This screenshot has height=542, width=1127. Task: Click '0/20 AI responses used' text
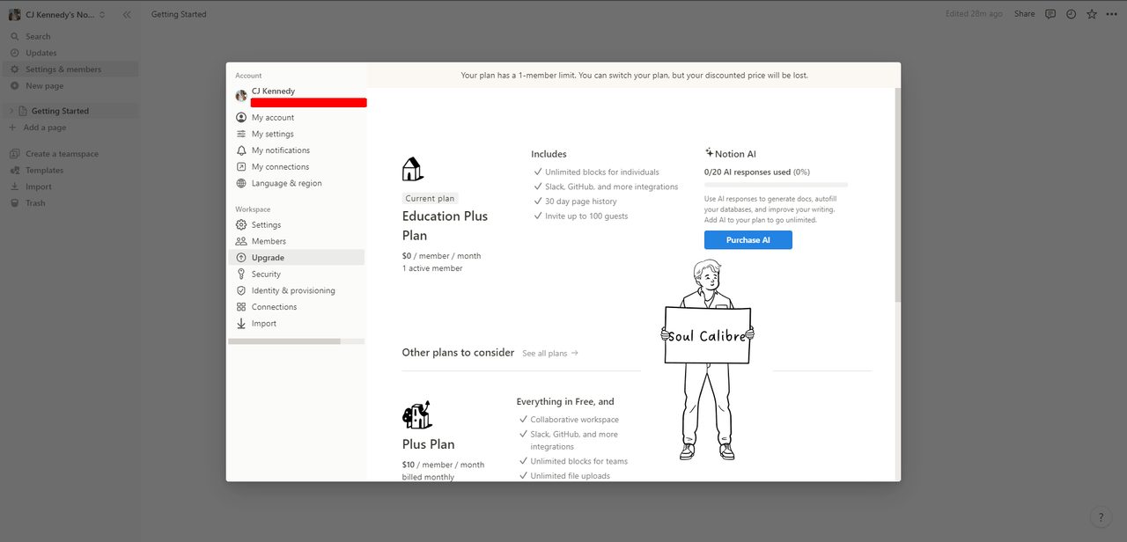tap(748, 172)
